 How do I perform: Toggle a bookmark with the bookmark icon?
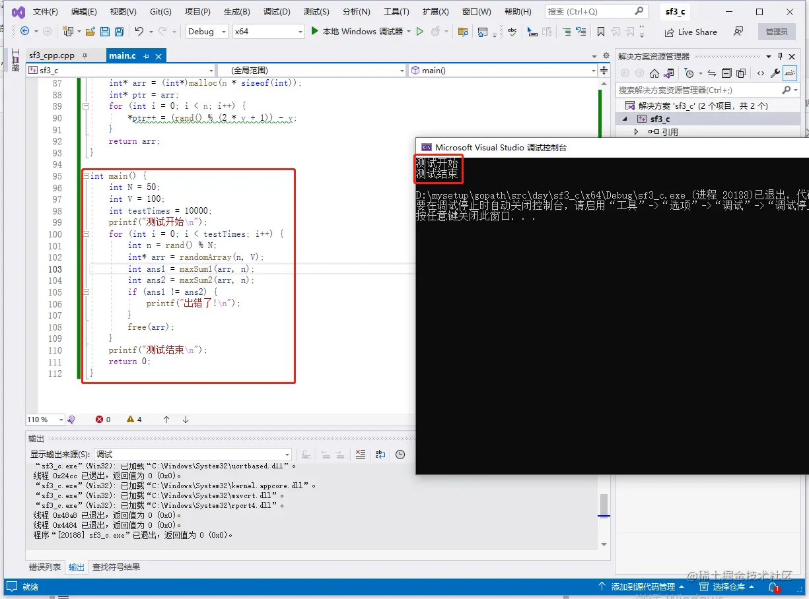click(x=600, y=31)
